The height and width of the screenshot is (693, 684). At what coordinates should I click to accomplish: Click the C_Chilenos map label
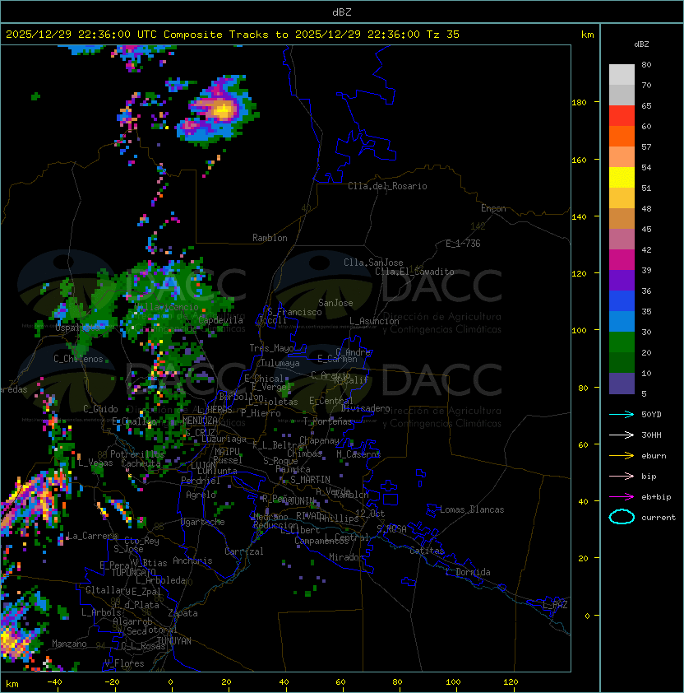pyautogui.click(x=78, y=359)
